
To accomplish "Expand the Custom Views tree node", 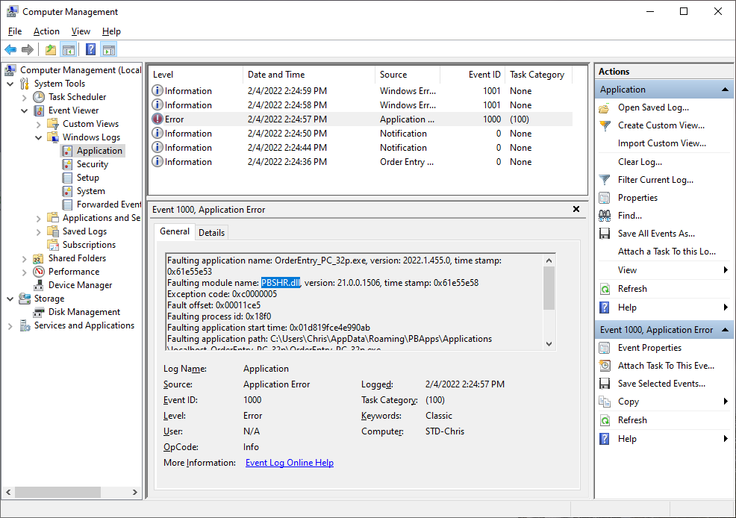I will (x=39, y=124).
